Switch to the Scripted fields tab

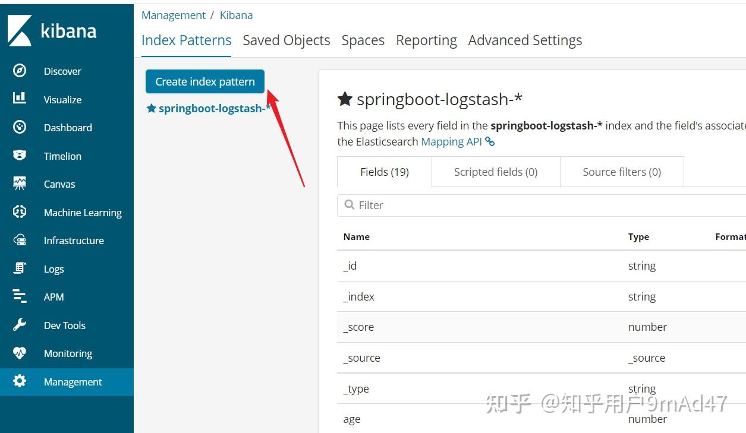495,172
